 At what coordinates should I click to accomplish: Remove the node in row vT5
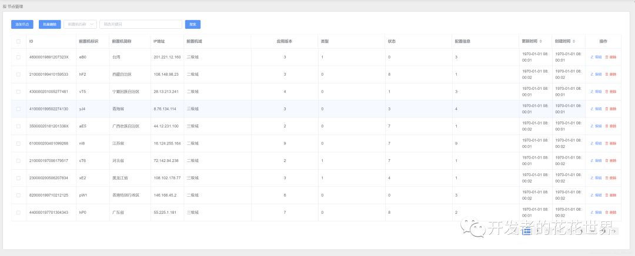pos(611,92)
